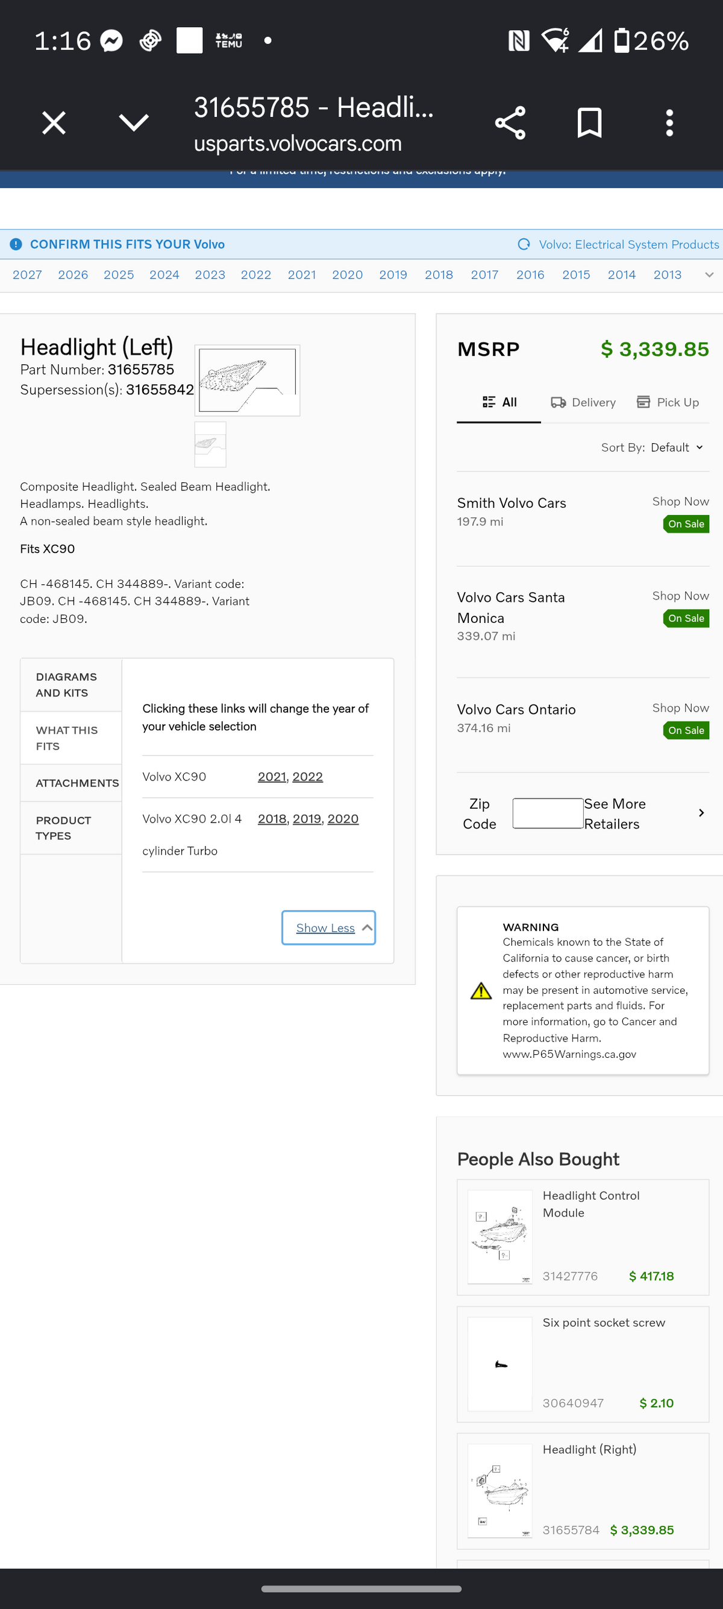Tap the share icon in browser bar

pyautogui.click(x=510, y=122)
